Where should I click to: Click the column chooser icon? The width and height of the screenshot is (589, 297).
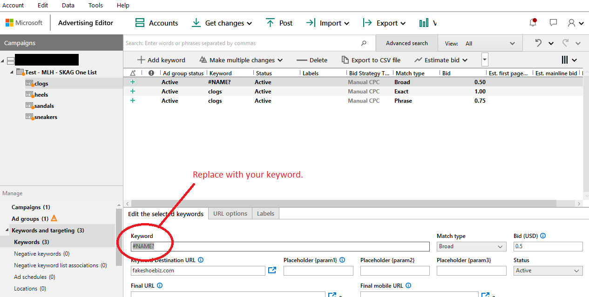(565, 60)
